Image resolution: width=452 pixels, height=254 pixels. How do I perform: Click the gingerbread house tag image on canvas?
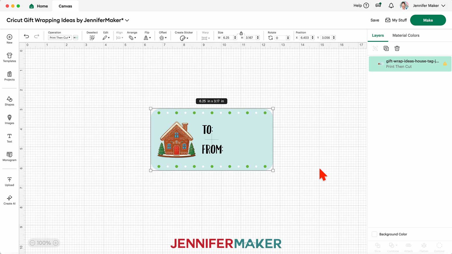[x=212, y=139]
